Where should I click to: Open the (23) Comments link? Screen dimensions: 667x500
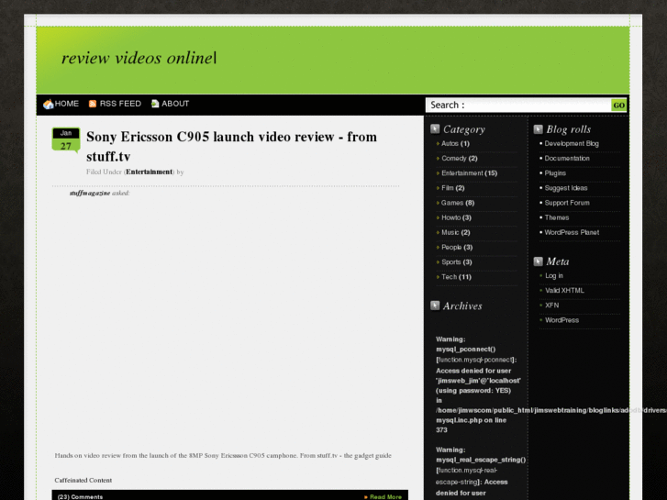point(80,496)
